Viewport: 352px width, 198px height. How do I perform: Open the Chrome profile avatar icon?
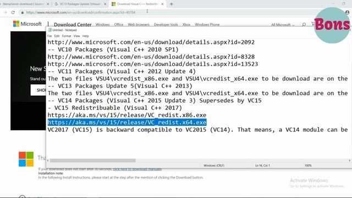[347, 12]
